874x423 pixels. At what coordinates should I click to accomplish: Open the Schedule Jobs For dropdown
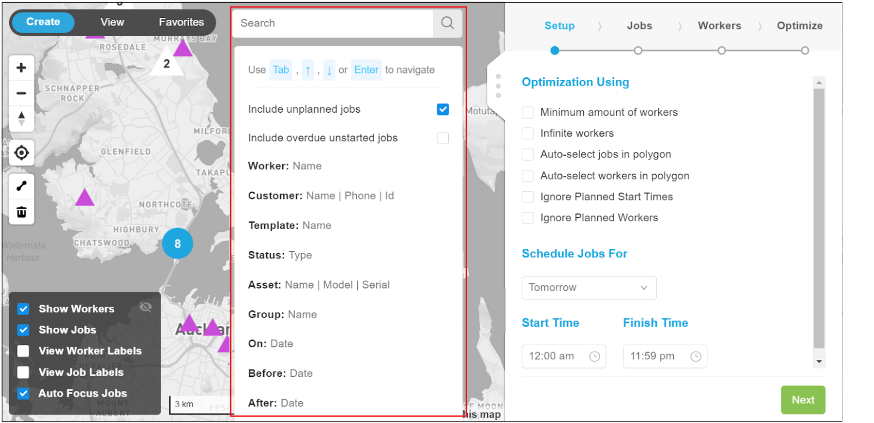click(x=589, y=287)
